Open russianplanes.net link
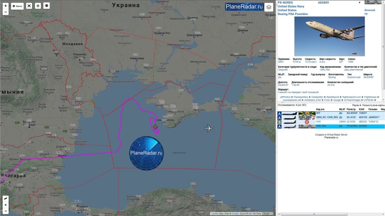Screen dimensions: 385x216 coord(292,100)
